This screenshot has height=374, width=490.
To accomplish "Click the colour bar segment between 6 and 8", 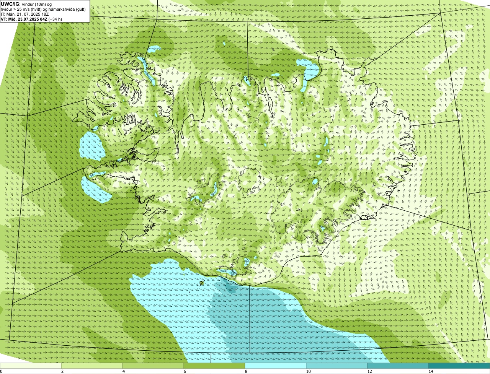I will (214, 366).
